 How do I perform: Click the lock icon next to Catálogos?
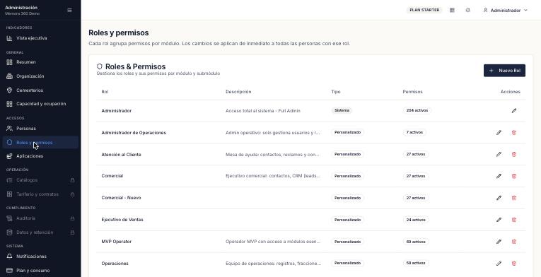72,180
